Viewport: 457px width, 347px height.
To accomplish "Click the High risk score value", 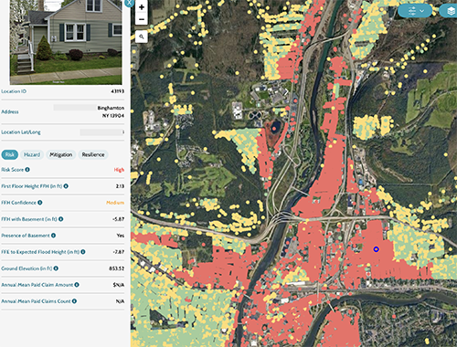I will pyautogui.click(x=119, y=170).
